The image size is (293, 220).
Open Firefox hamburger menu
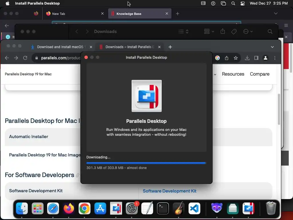[286, 25]
